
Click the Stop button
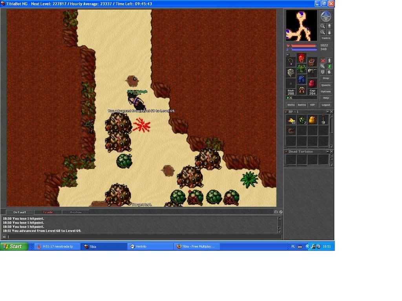click(x=326, y=78)
